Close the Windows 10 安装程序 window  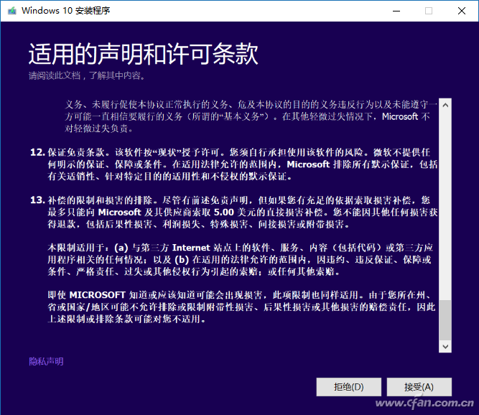pos(462,11)
